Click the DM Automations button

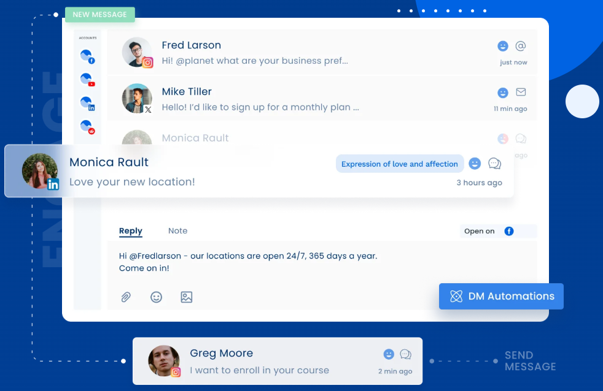(x=501, y=296)
